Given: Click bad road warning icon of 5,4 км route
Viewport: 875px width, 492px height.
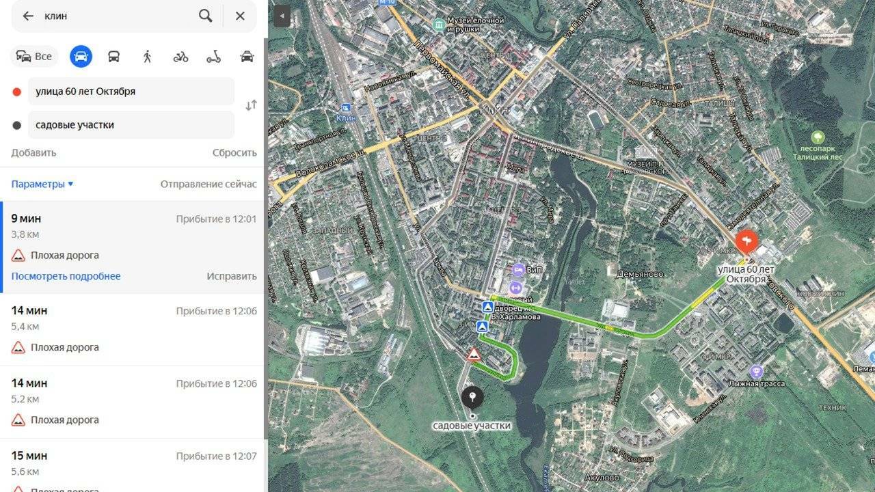Looking at the screenshot, I should [18, 347].
